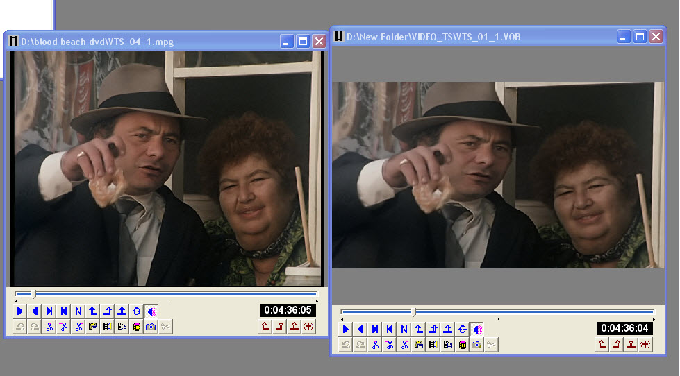Toggle loop playback in VTS_04_1.mpg window
This screenshot has height=376, width=680.
(x=137, y=311)
